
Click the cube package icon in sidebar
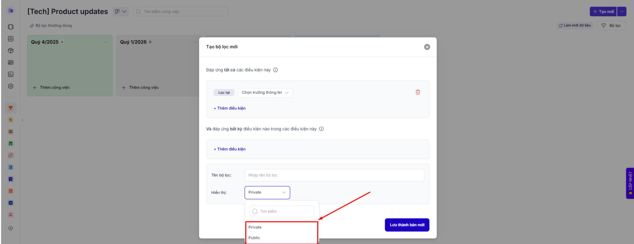coord(11,51)
